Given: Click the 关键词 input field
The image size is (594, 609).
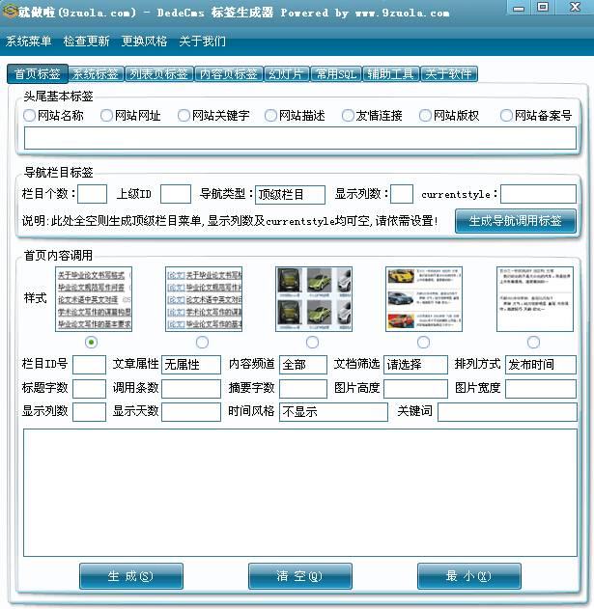Looking at the screenshot, I should click(507, 412).
